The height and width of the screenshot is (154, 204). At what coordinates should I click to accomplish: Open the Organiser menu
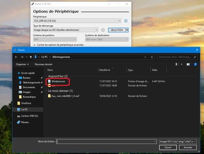22,64
